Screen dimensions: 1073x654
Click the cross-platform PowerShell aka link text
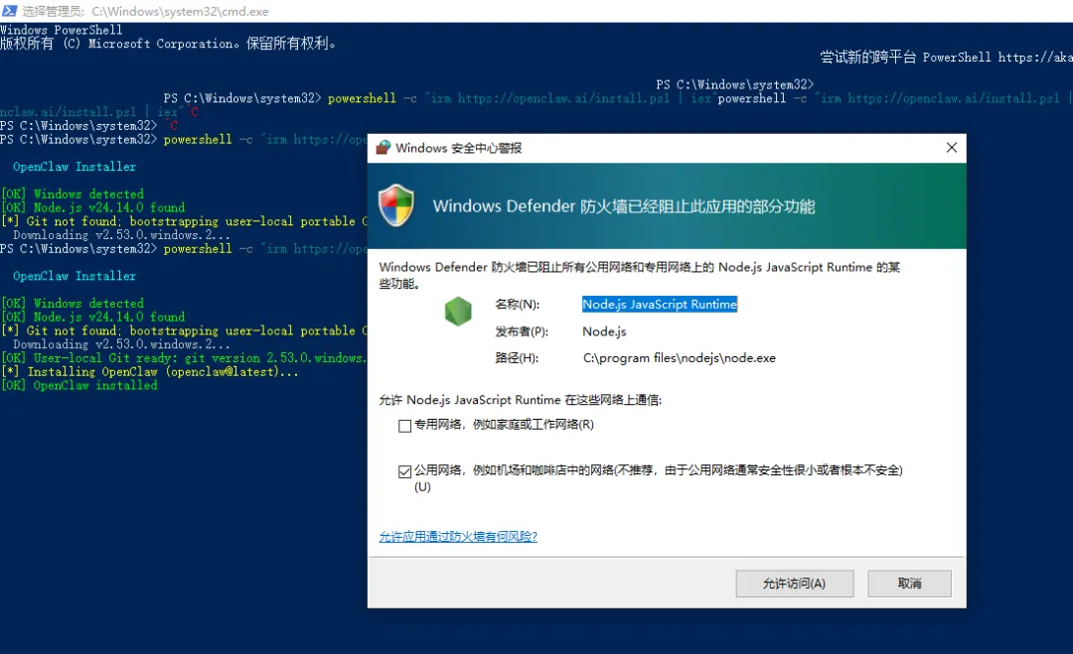tap(946, 58)
